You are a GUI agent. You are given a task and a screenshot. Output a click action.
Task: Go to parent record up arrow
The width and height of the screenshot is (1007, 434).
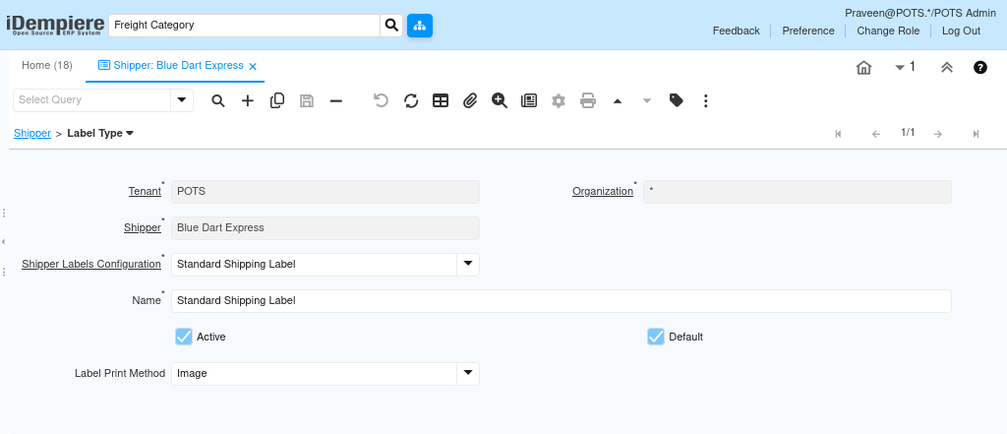click(x=618, y=101)
